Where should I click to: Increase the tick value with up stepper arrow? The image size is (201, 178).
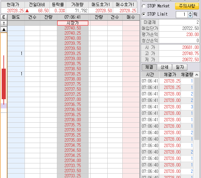[190, 13]
